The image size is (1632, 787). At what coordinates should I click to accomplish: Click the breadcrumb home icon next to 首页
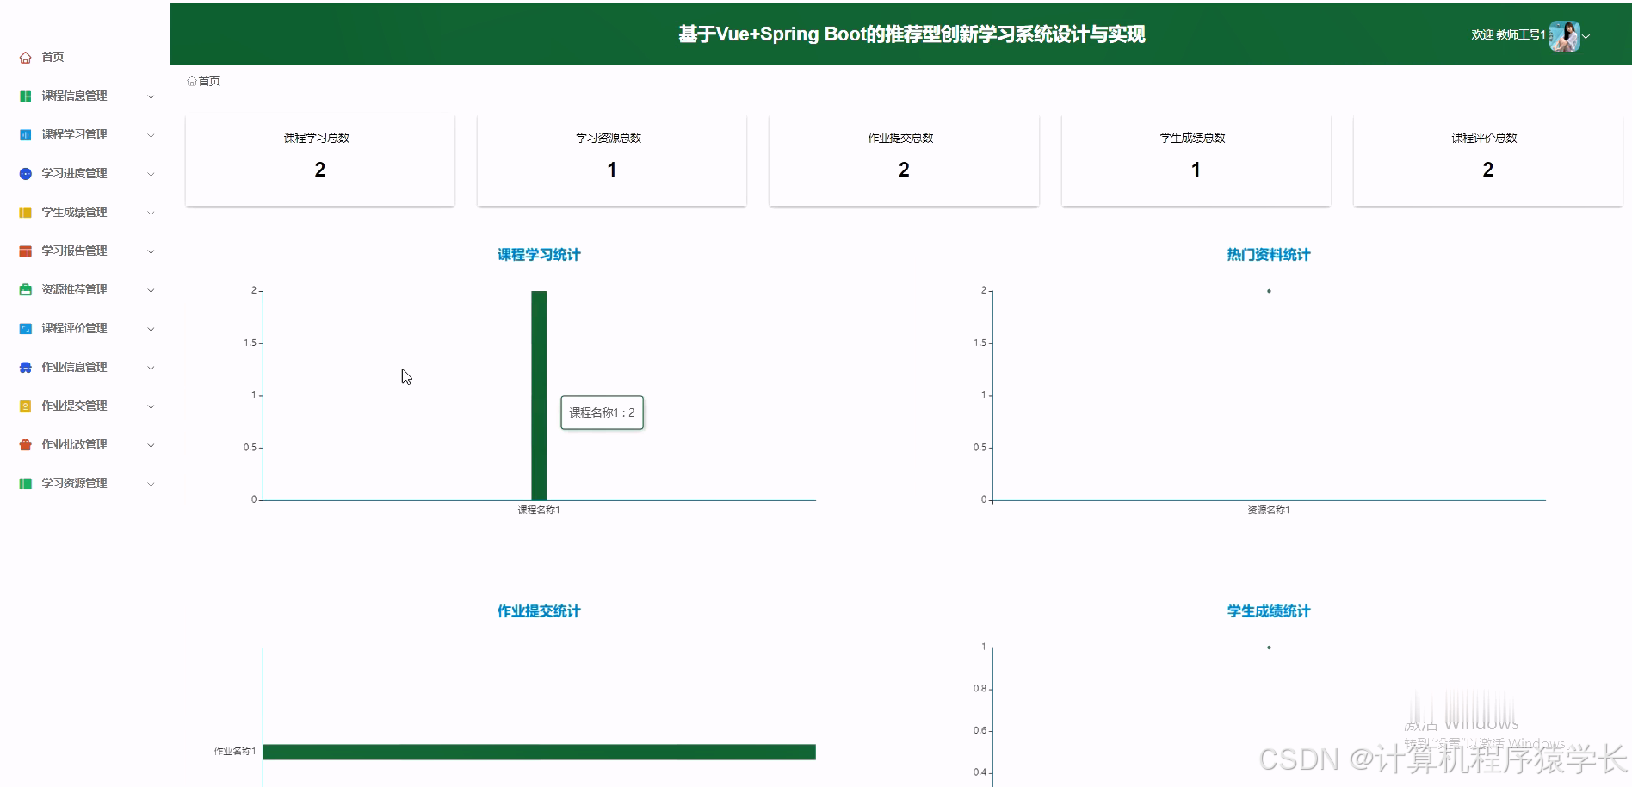(193, 80)
